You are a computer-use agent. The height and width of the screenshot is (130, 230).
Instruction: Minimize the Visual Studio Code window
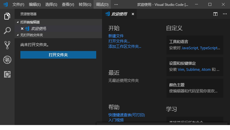(x=196, y=4)
